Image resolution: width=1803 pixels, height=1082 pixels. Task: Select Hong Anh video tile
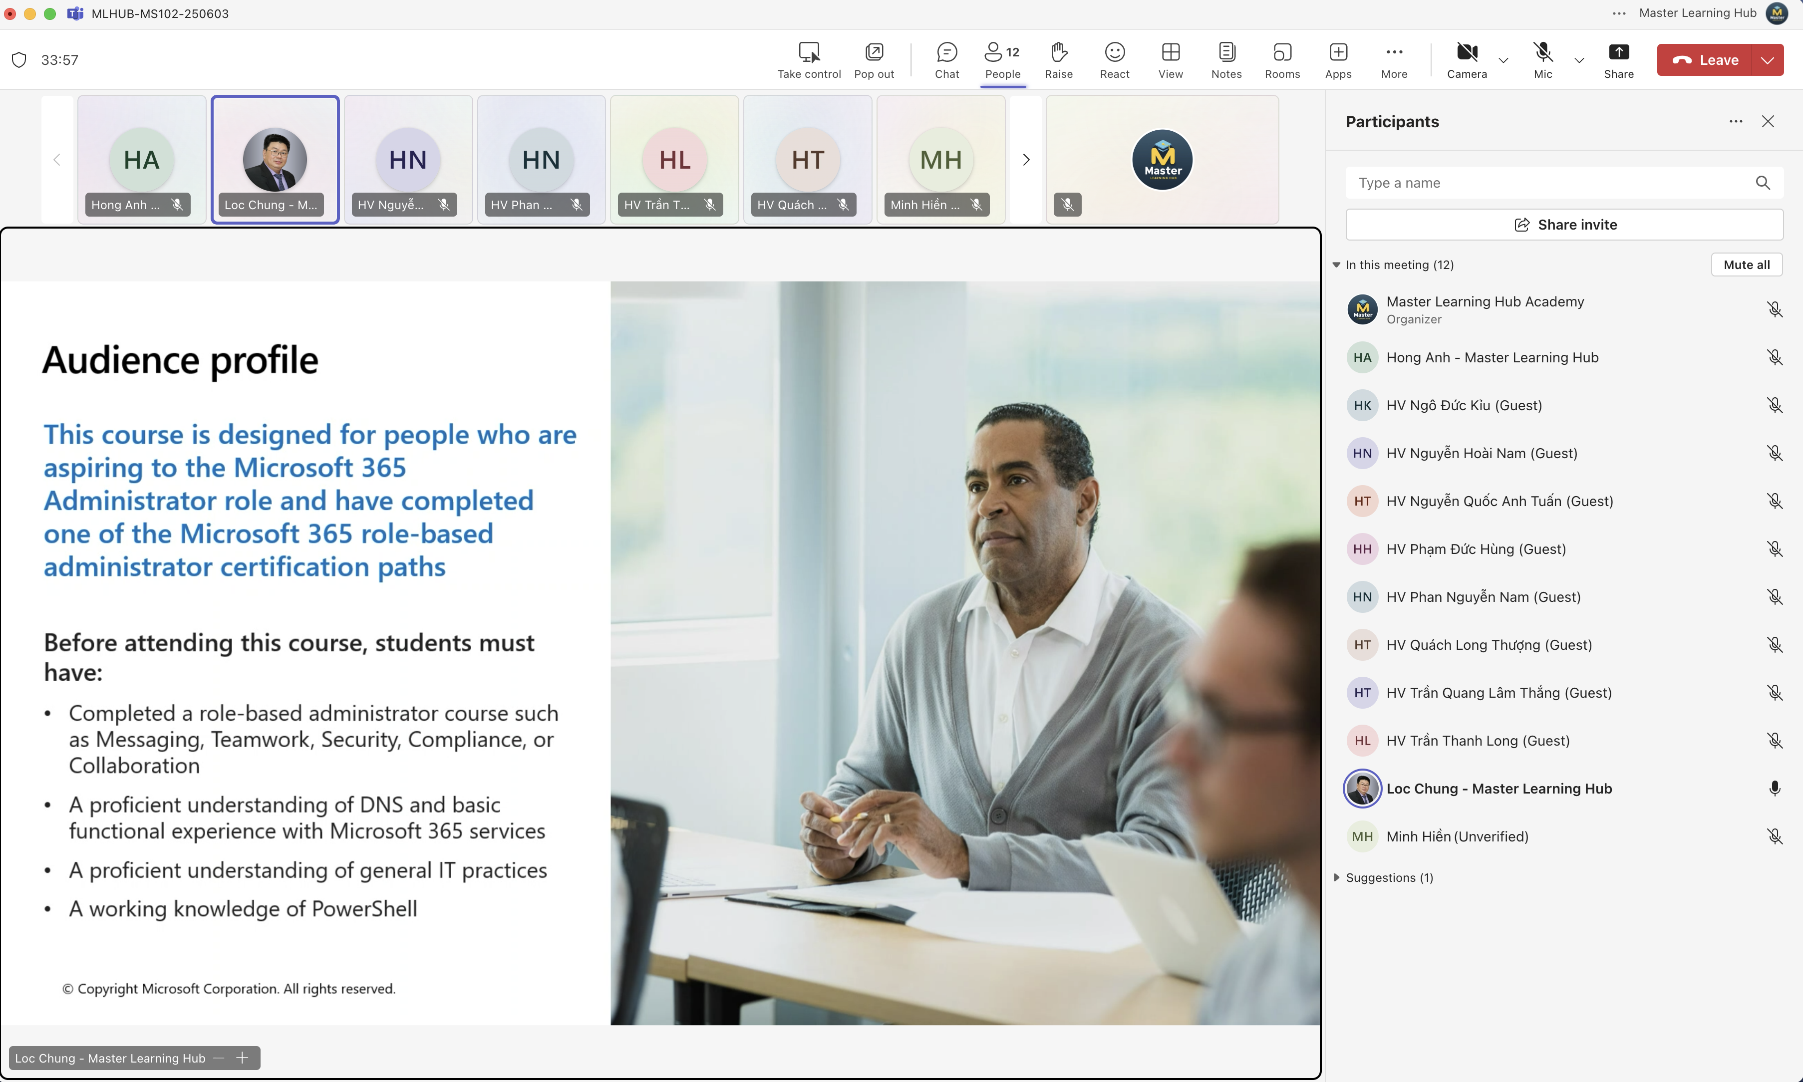141,160
